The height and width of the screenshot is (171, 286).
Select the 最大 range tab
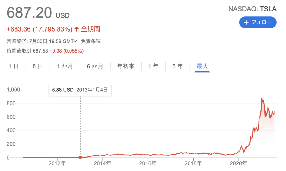tap(202, 66)
